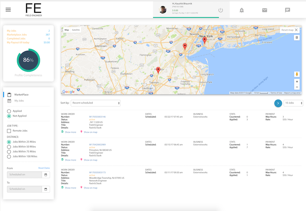Viewport: 306px width, 211px height.
Task: Select Jobs Within 50 Miles
Action: (x=9, y=147)
